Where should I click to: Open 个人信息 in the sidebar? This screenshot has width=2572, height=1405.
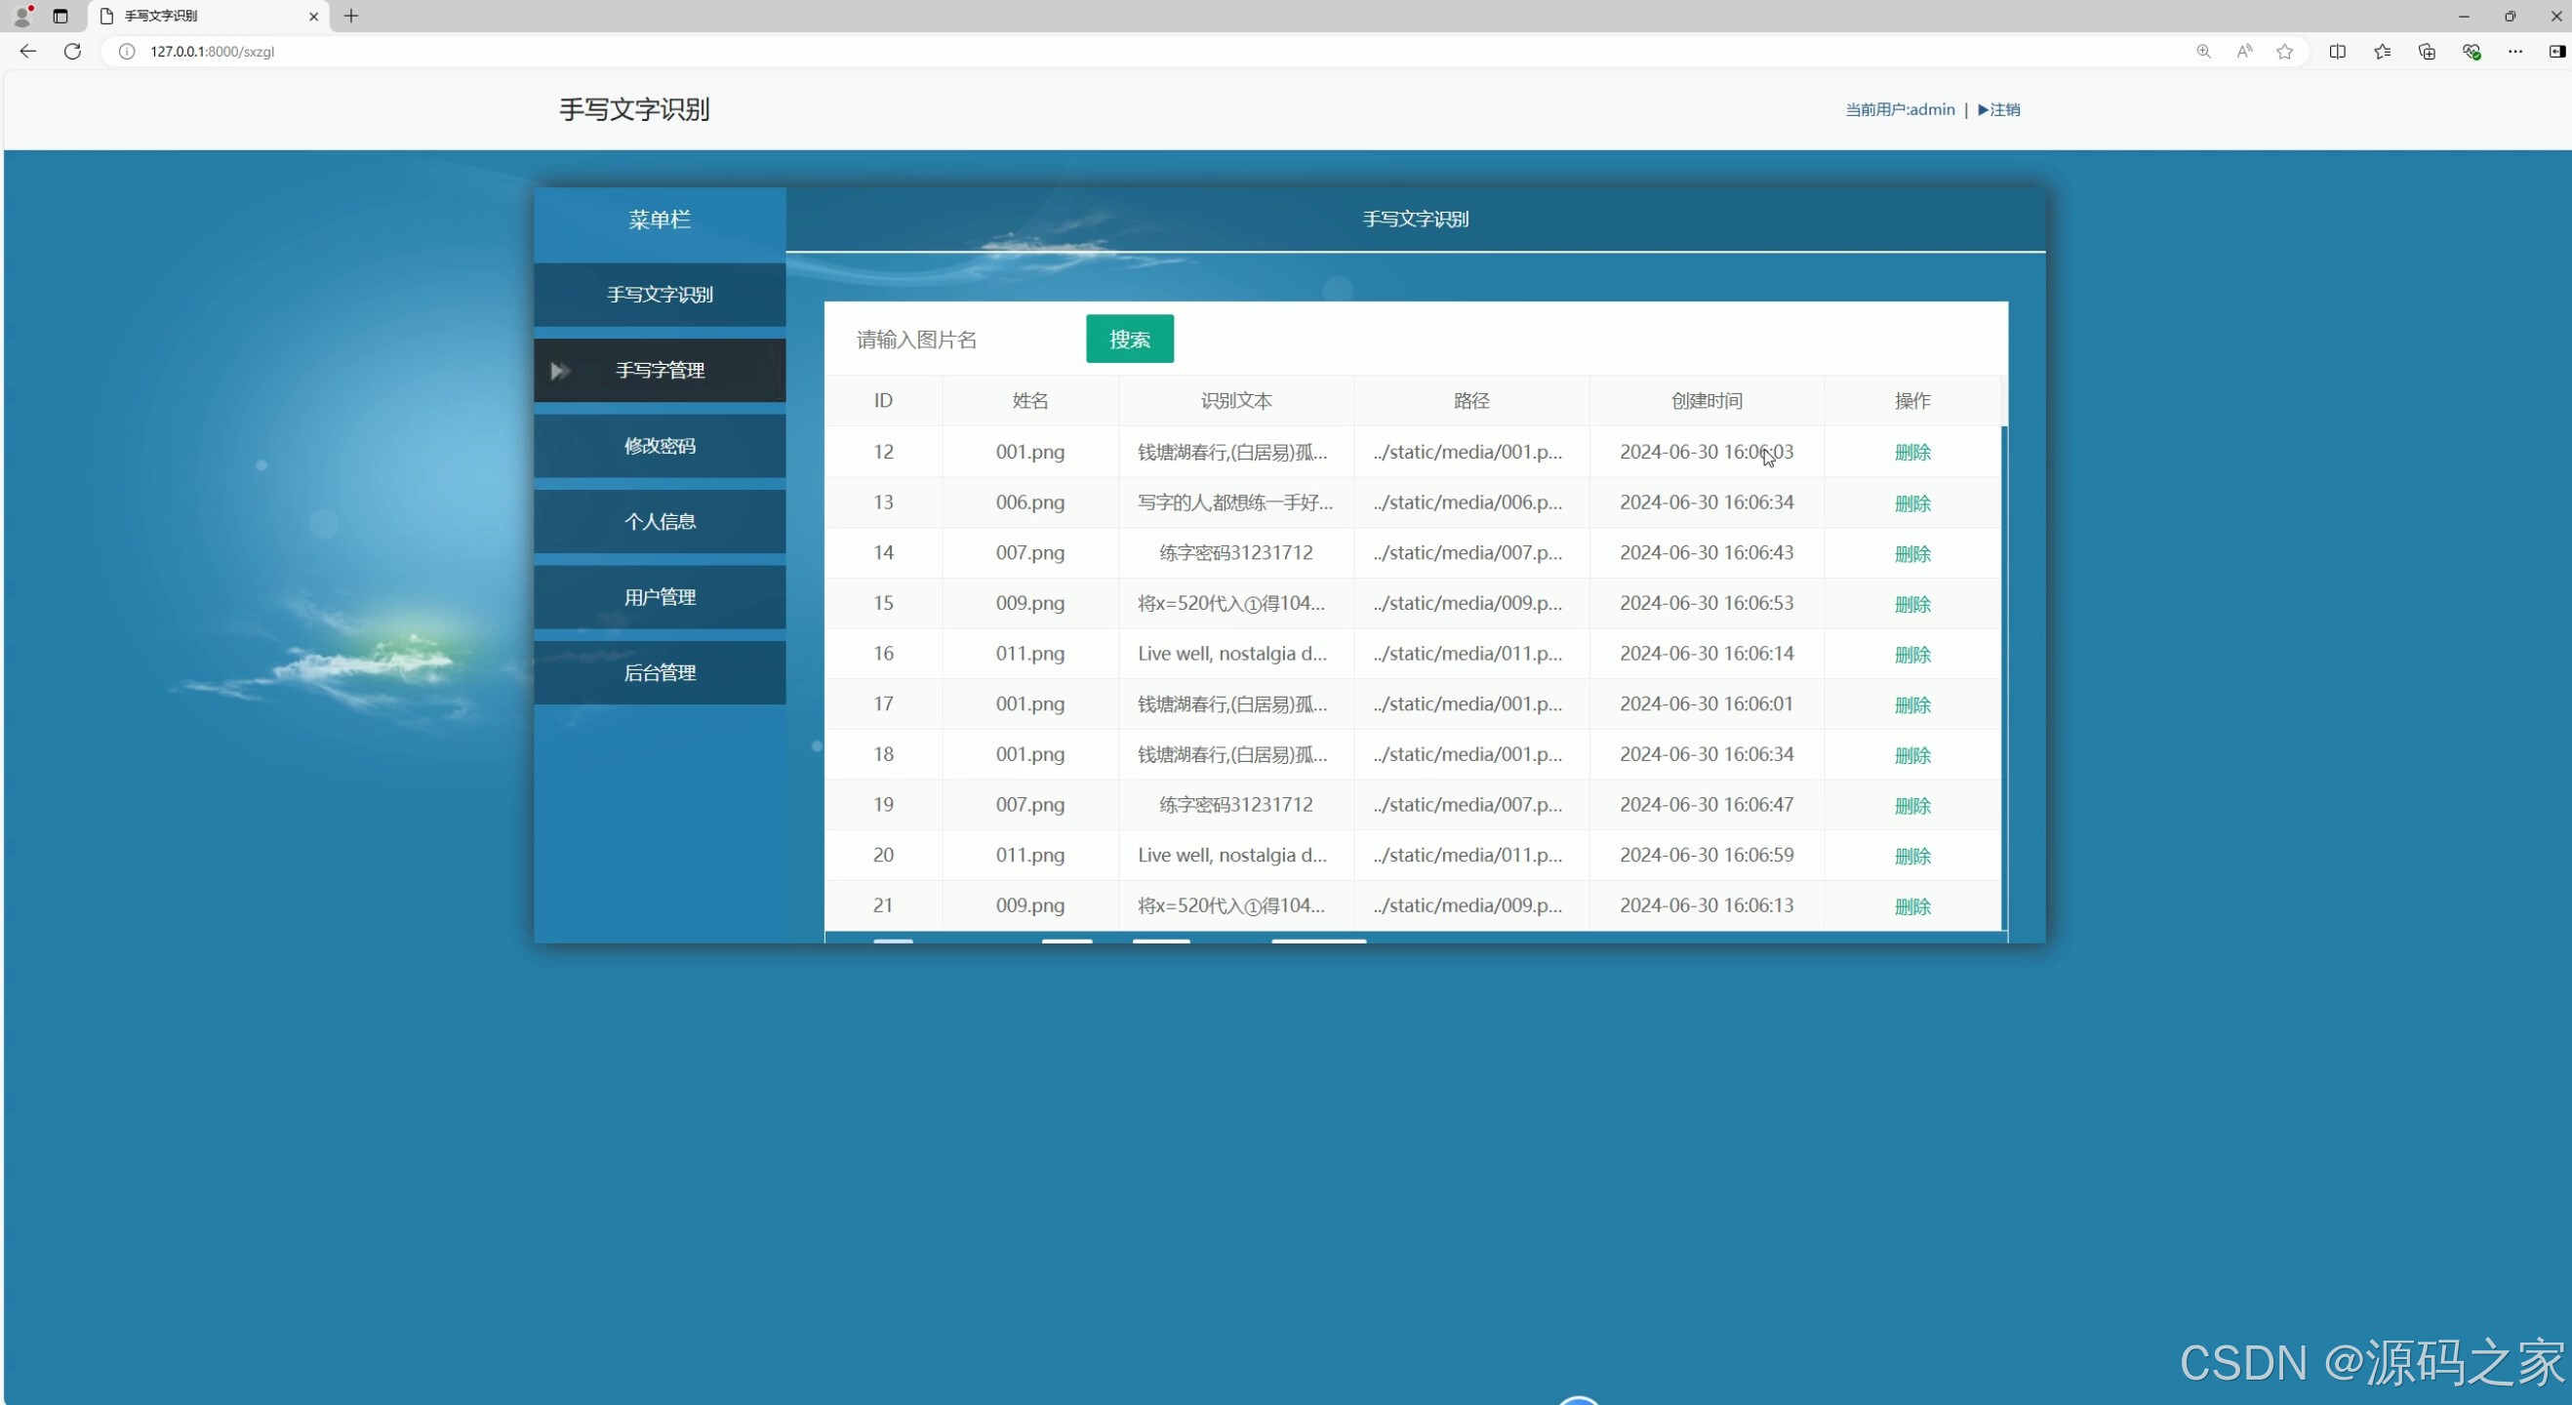point(659,521)
